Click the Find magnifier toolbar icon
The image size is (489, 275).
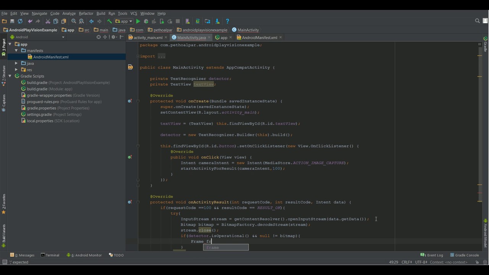(74, 21)
